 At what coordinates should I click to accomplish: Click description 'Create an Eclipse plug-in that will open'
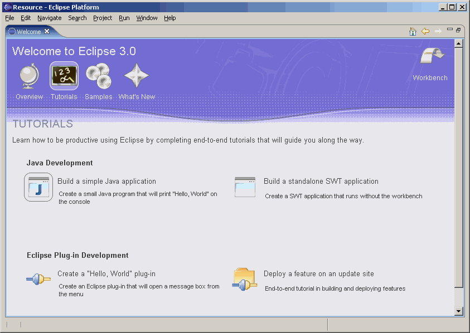tap(139, 290)
